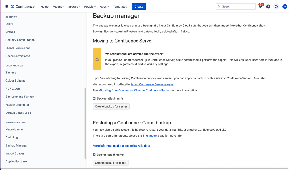Open the VR profile avatar
This screenshot has width=289, height=170.
[285, 6]
